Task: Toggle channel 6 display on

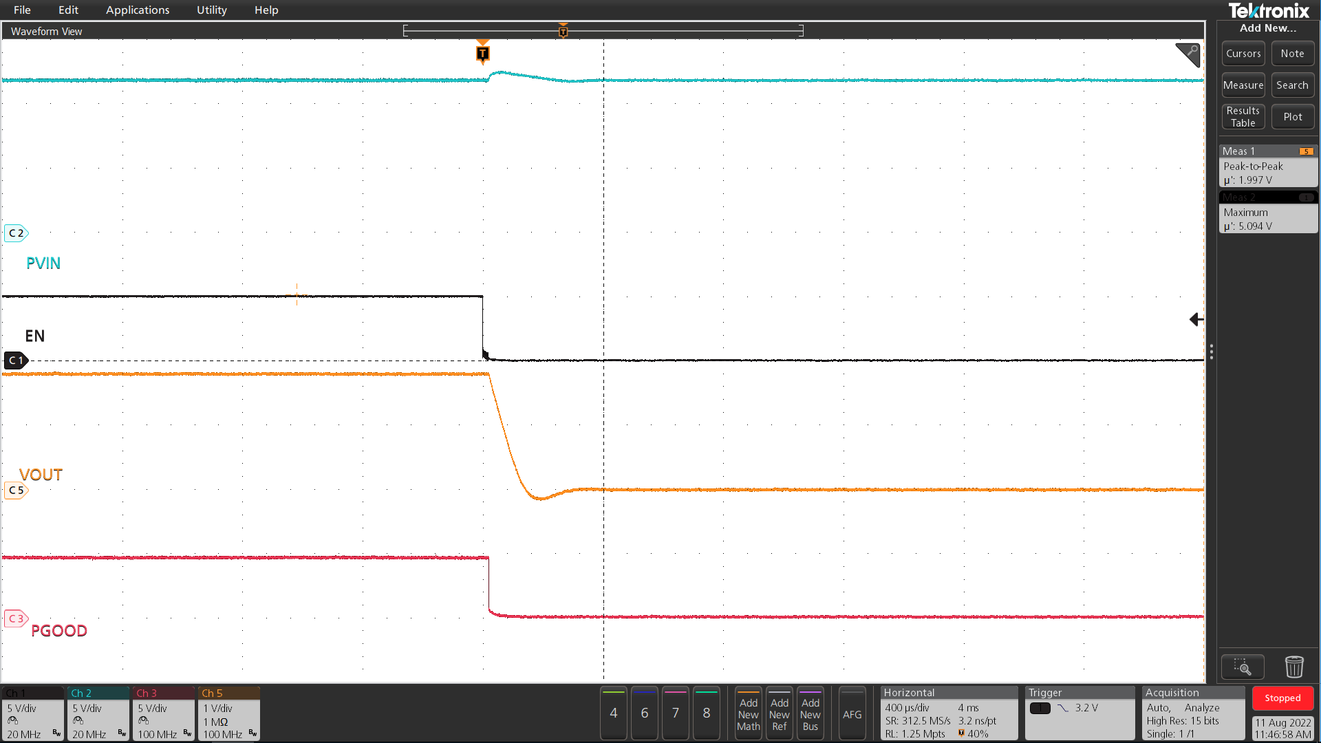Action: 644,713
